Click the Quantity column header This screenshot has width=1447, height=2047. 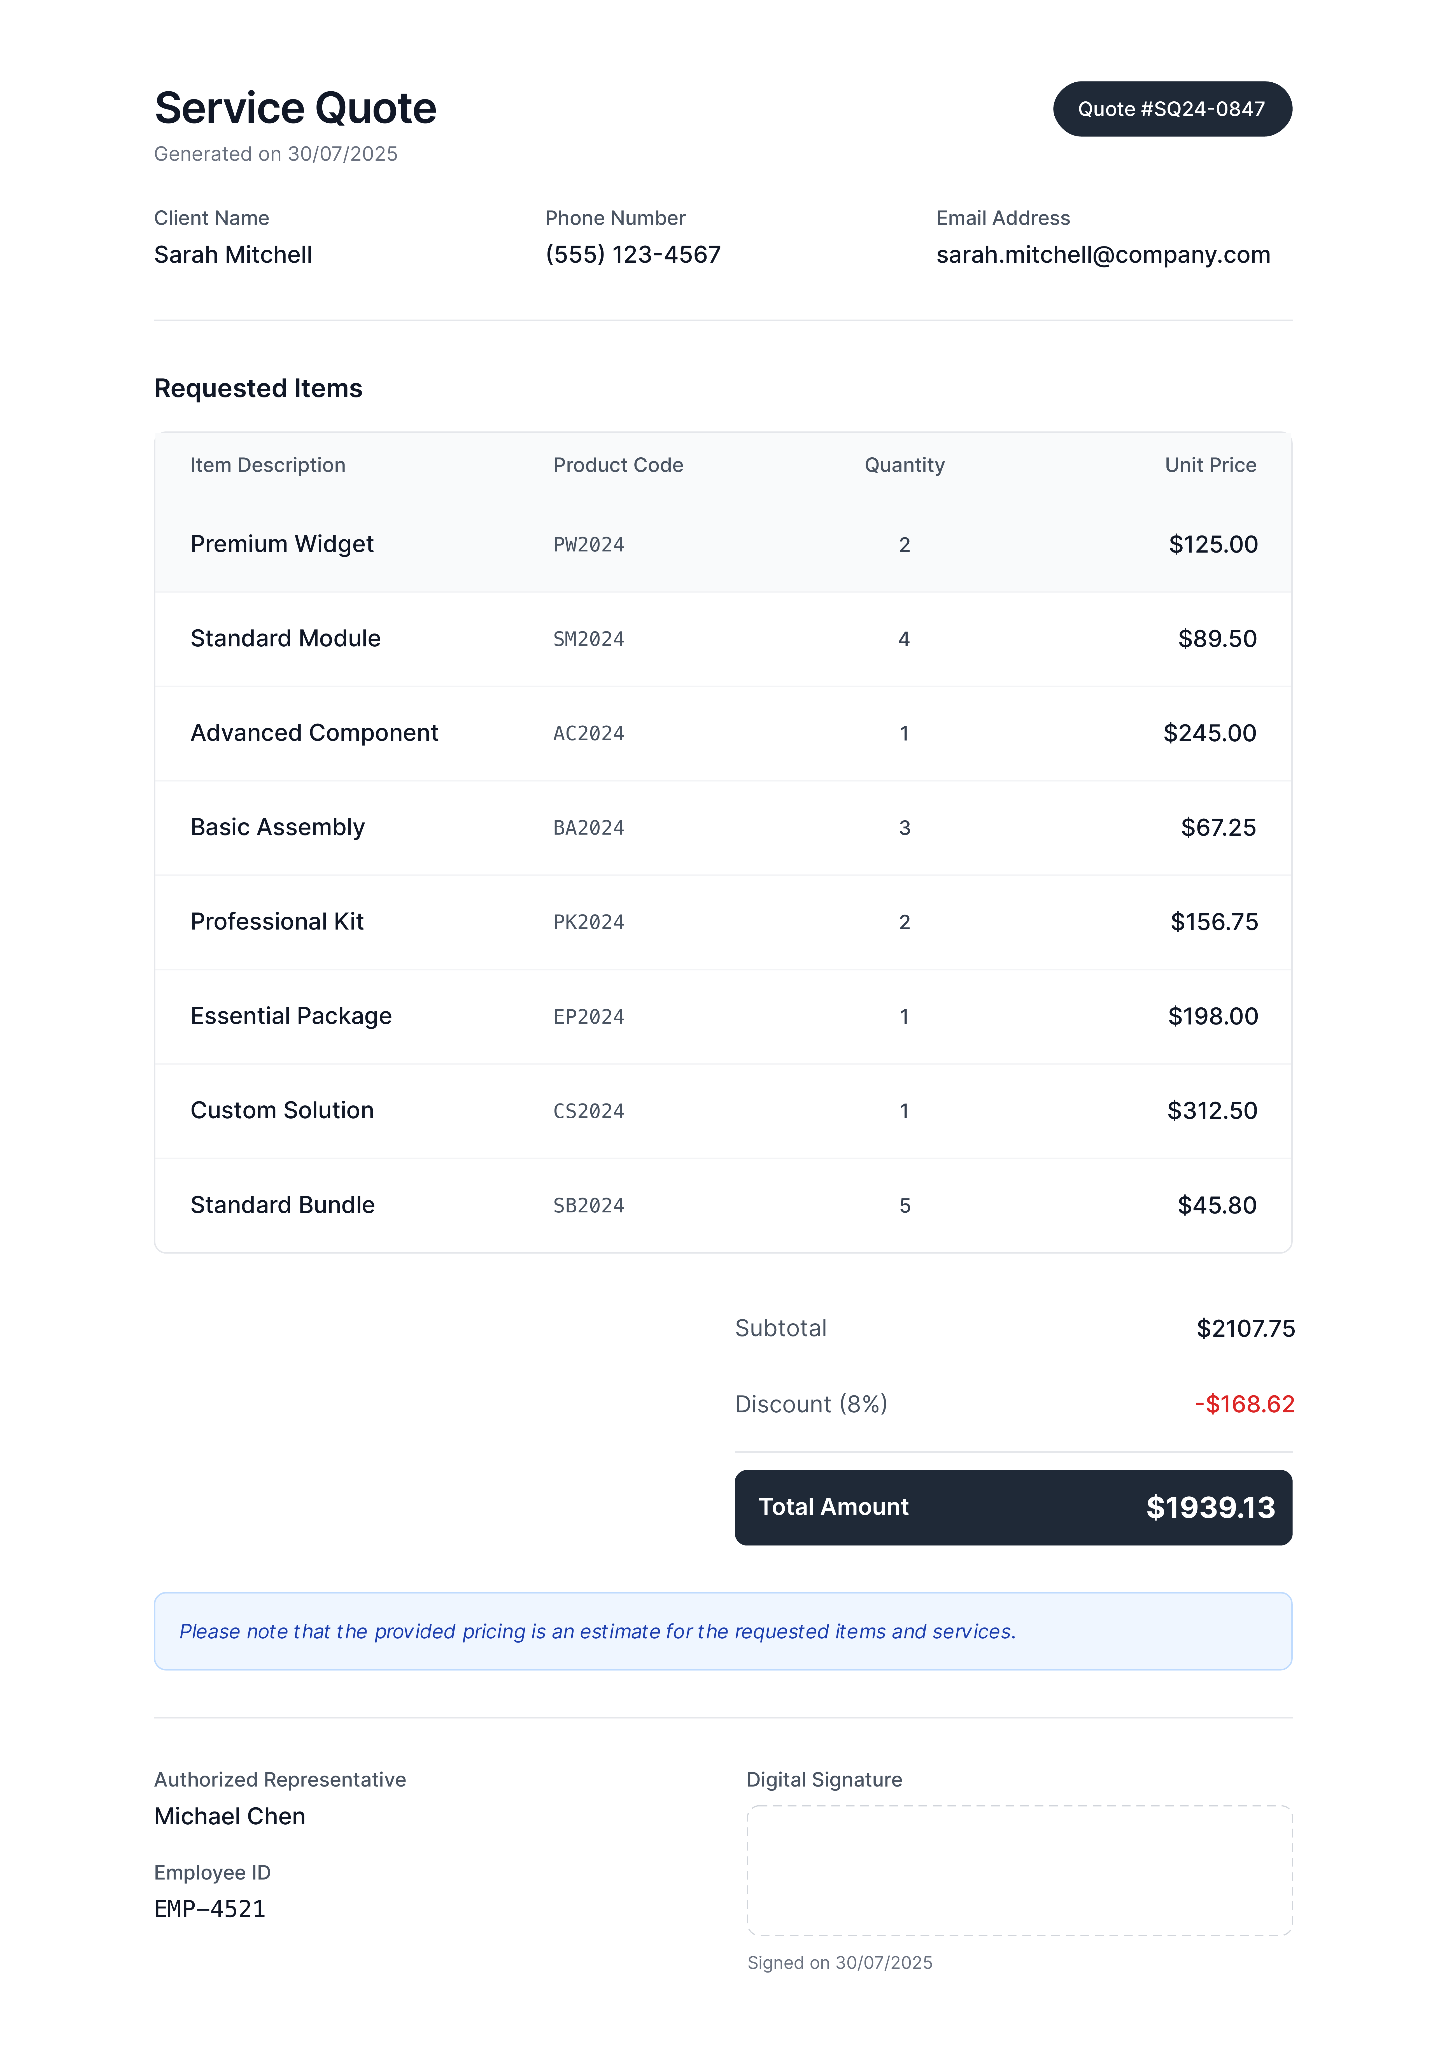click(904, 465)
